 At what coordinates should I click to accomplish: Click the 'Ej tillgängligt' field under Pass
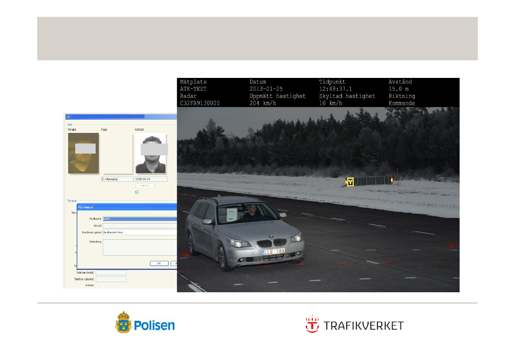tap(118, 179)
